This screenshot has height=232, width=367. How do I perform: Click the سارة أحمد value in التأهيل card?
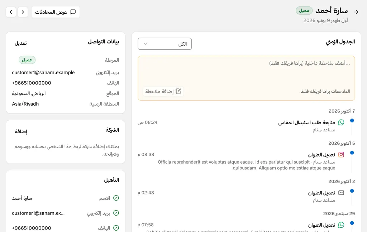(x=22, y=198)
